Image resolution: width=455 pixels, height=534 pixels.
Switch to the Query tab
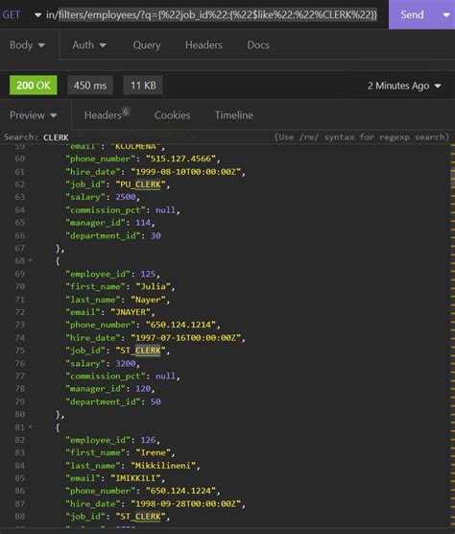(147, 45)
